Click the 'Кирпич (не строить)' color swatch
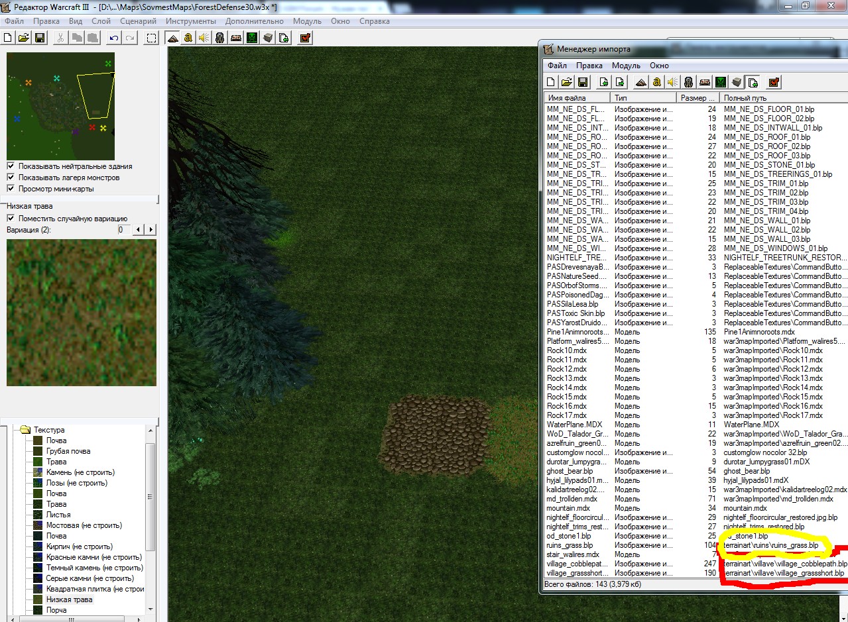The width and height of the screenshot is (848, 622). [x=38, y=546]
